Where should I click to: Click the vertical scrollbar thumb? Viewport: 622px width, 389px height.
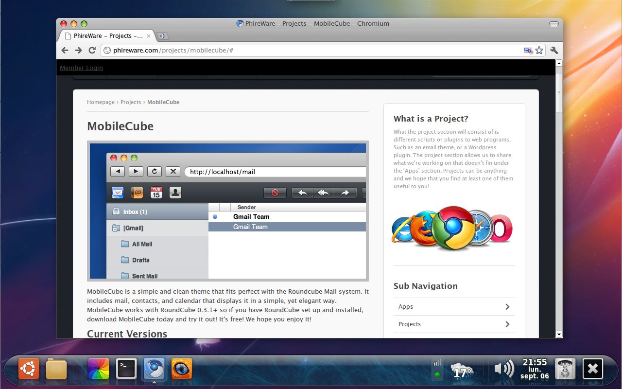click(559, 92)
